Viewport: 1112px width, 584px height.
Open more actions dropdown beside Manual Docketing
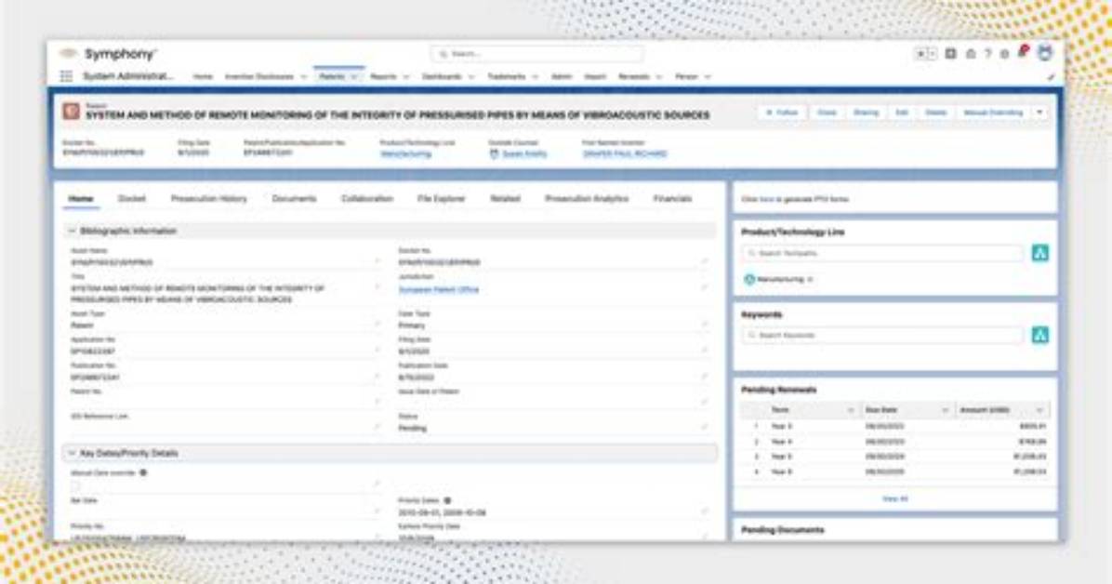[1039, 113]
